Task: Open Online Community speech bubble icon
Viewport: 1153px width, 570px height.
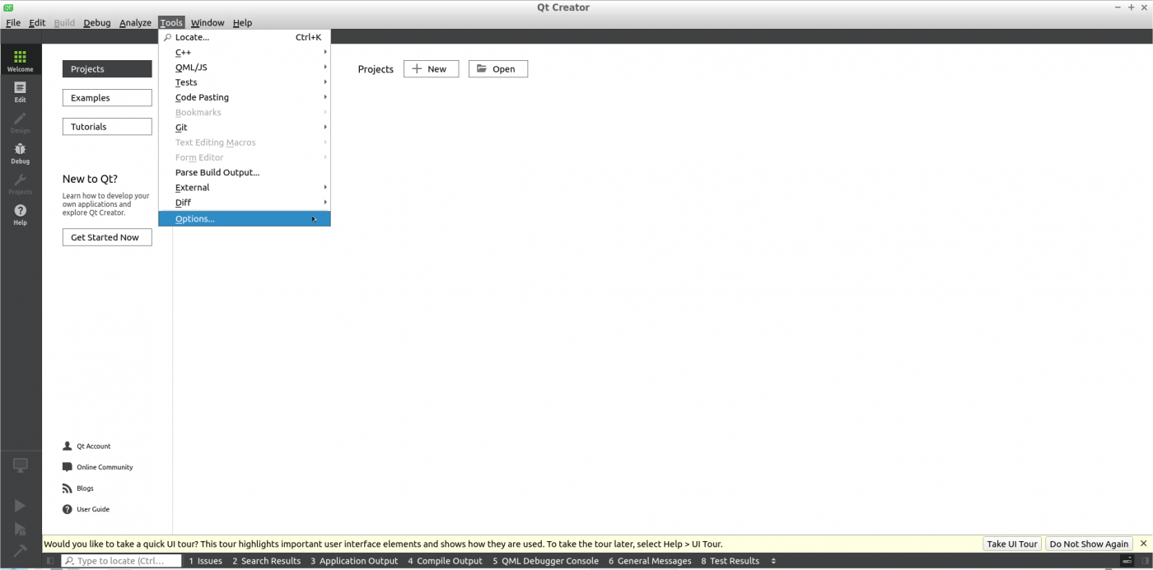Action: [68, 467]
